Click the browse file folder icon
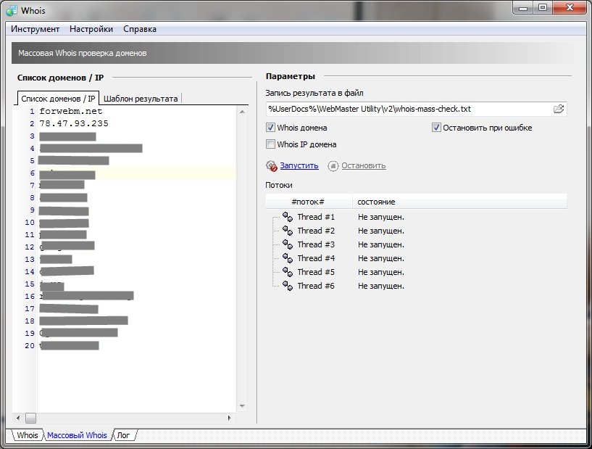Image resolution: width=592 pixels, height=449 pixels. 558,109
